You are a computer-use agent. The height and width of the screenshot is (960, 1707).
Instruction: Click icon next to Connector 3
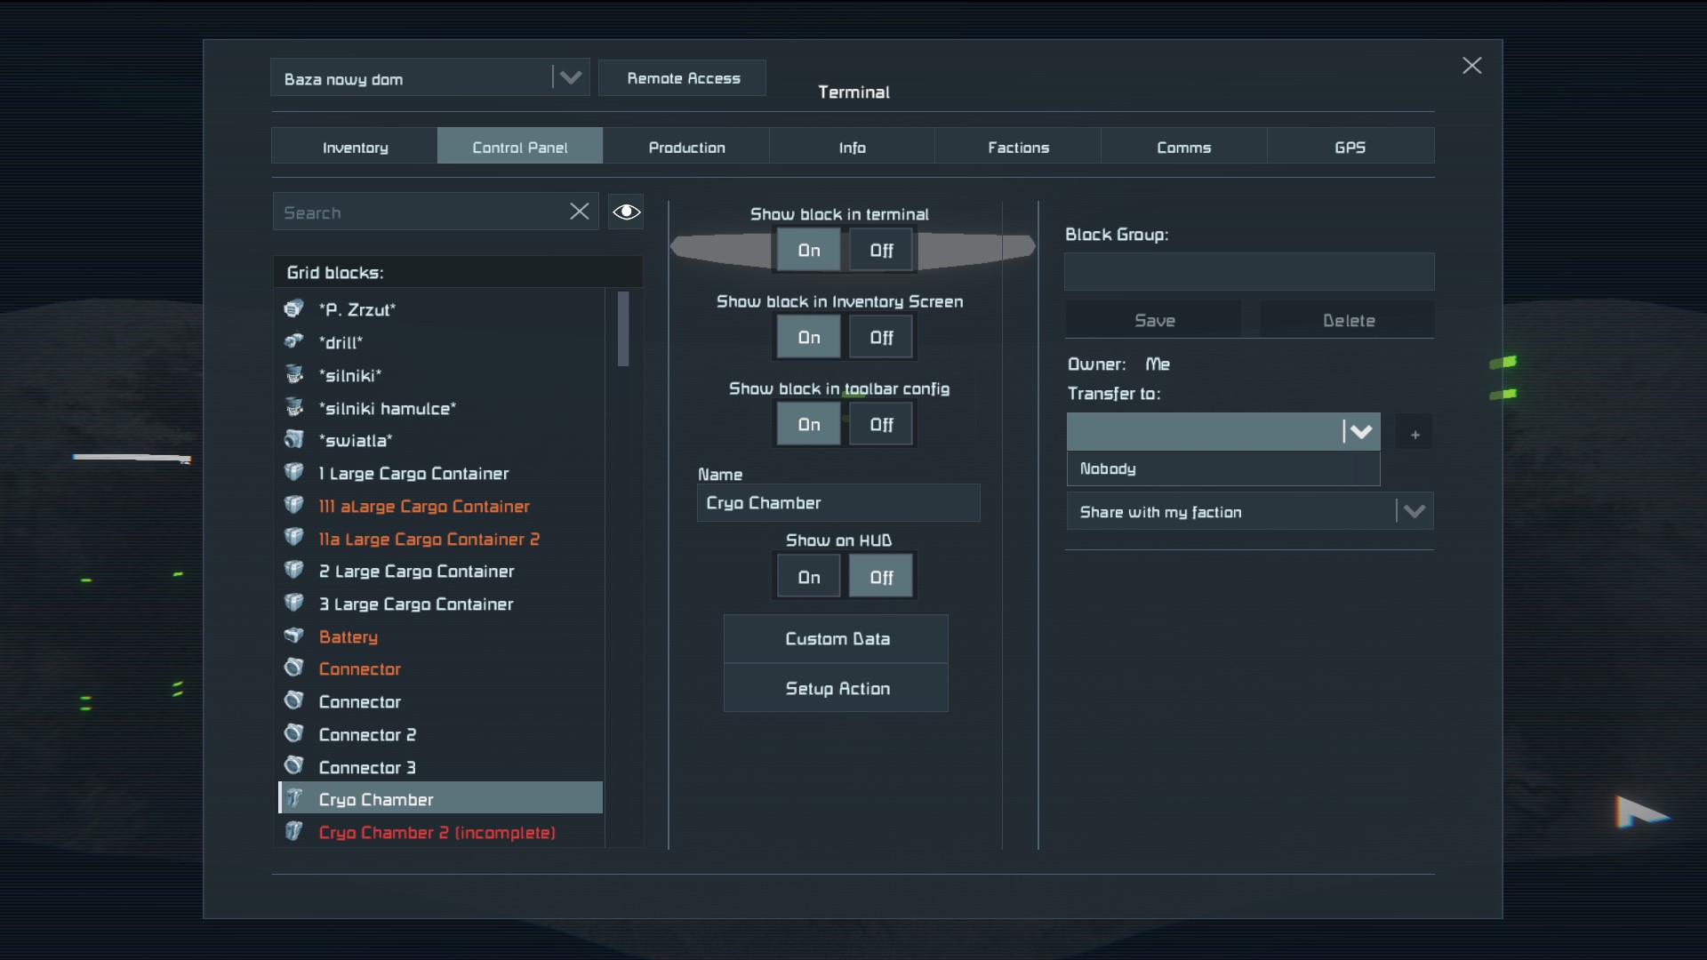pos(294,765)
